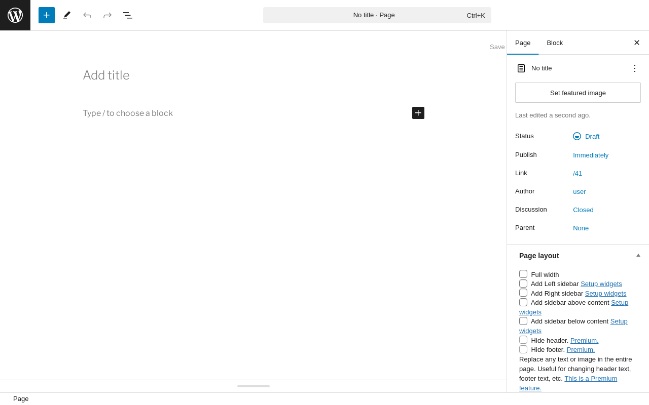Change Discussion setting Closed

[x=583, y=210]
